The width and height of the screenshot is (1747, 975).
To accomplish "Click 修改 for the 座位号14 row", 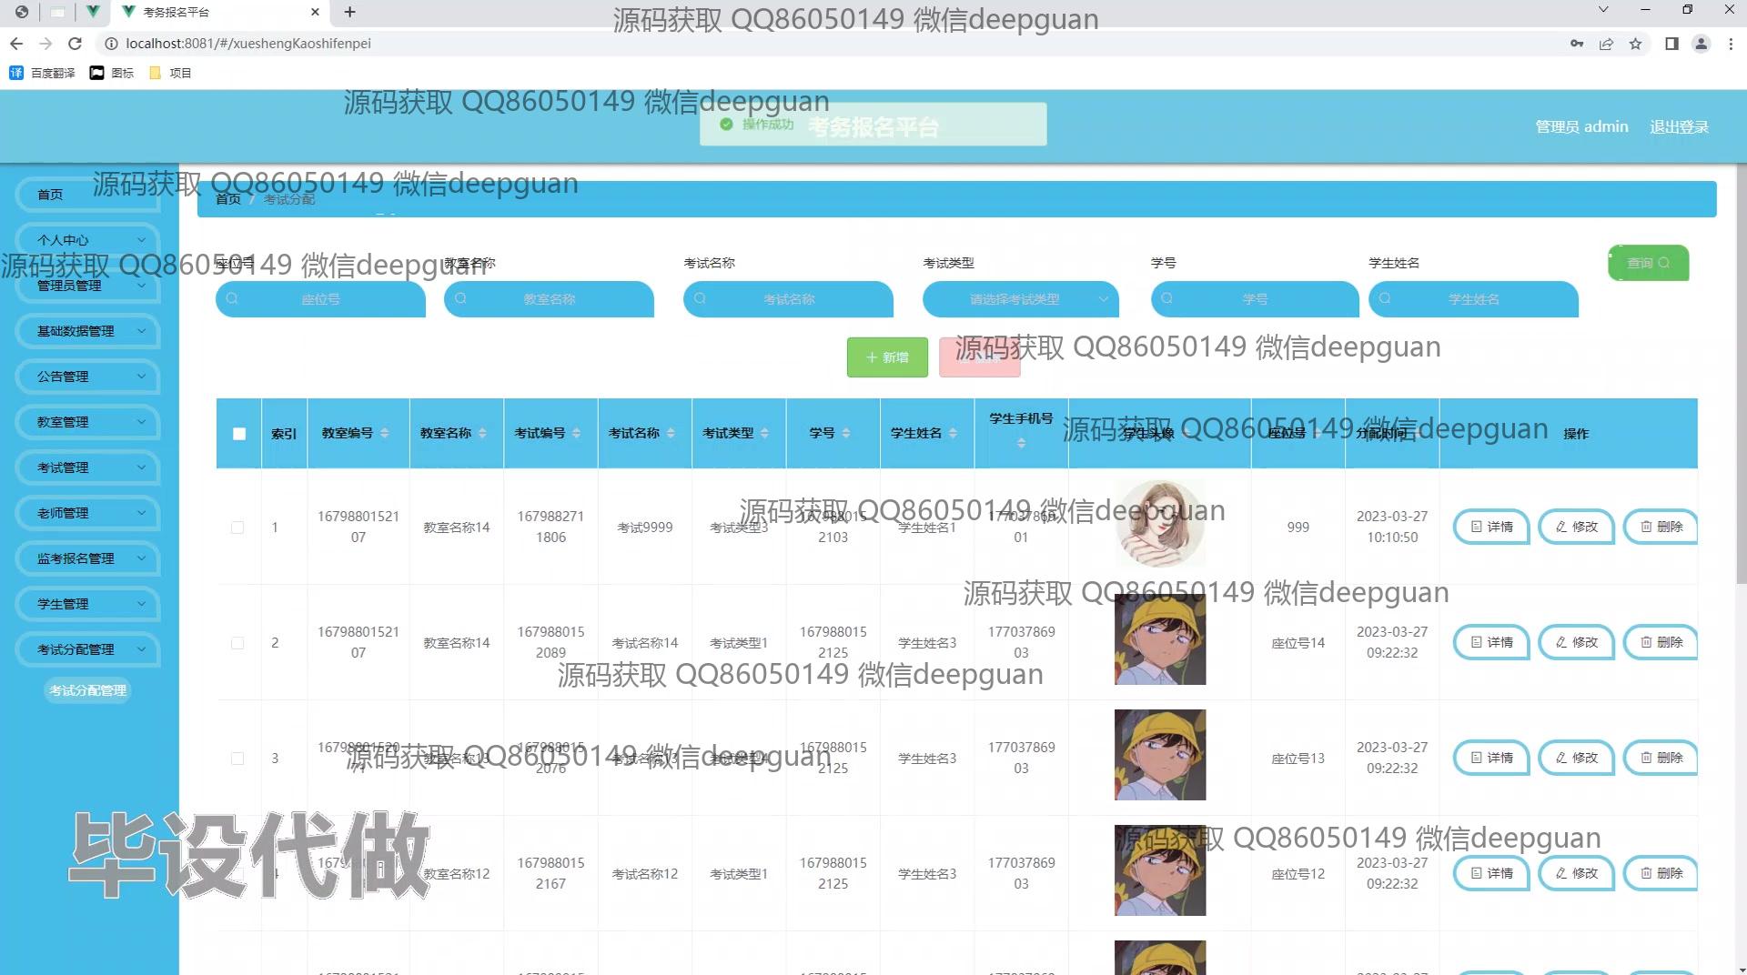I will (x=1576, y=642).
